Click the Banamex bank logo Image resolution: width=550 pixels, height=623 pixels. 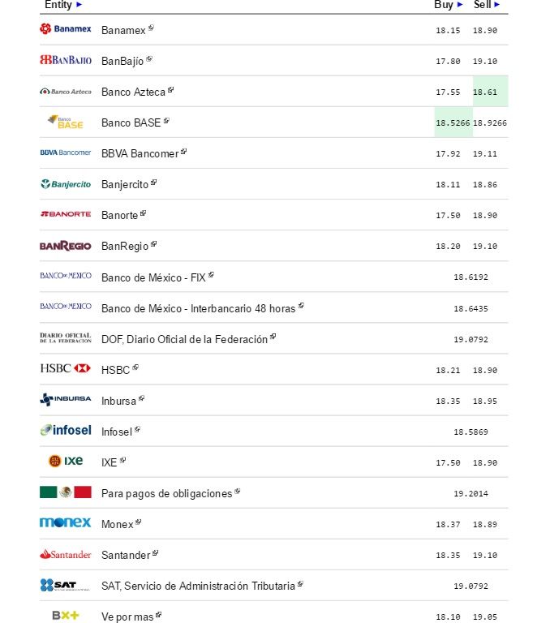click(x=66, y=29)
